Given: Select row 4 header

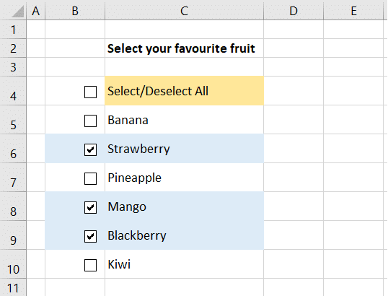Looking at the screenshot, I should tap(13, 91).
